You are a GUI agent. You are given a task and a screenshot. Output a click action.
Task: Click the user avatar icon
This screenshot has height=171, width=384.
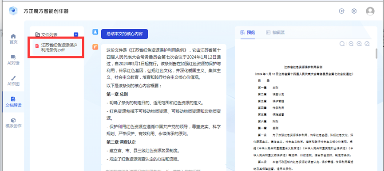point(370,11)
